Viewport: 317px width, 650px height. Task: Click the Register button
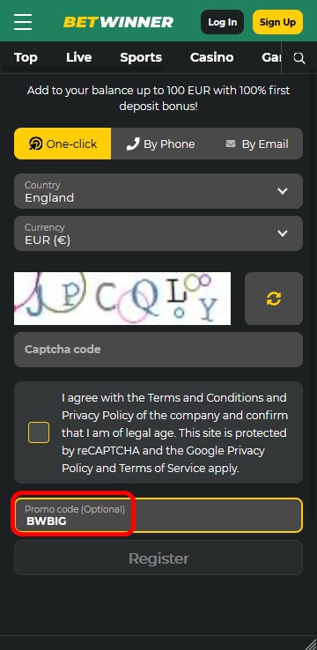click(158, 558)
